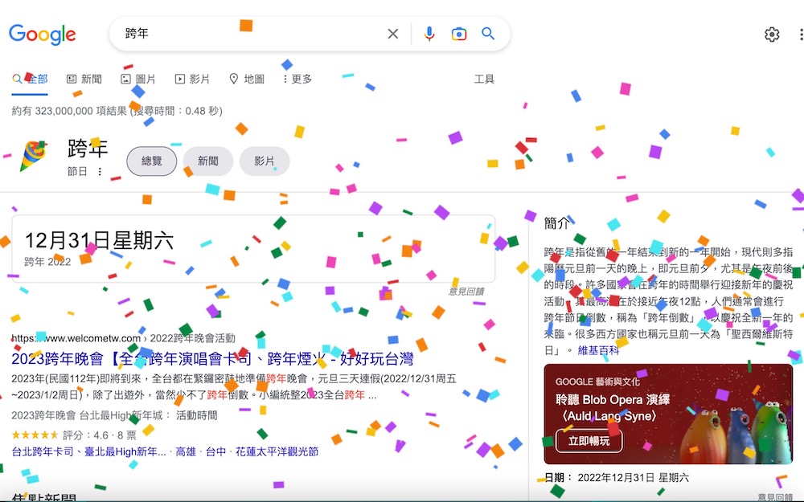804x502 pixels.
Task: Clear the search box with X icon
Action: [393, 34]
